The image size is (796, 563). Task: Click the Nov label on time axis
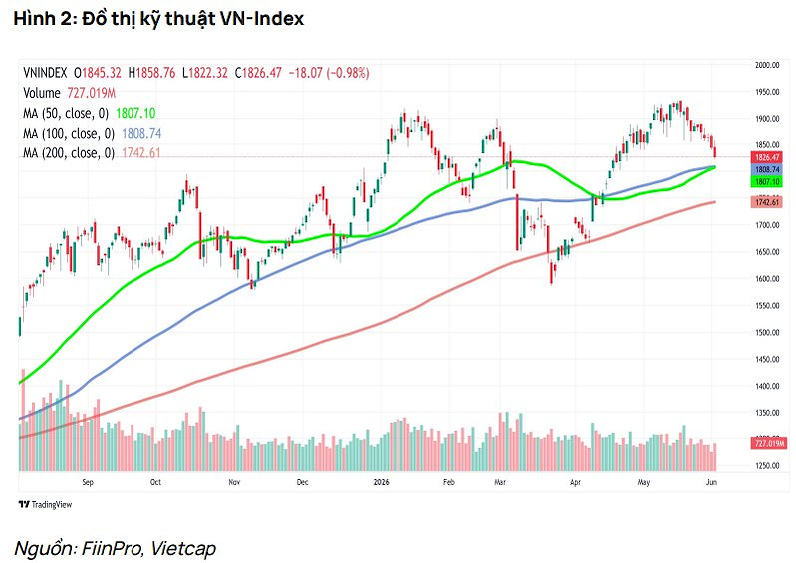[234, 482]
